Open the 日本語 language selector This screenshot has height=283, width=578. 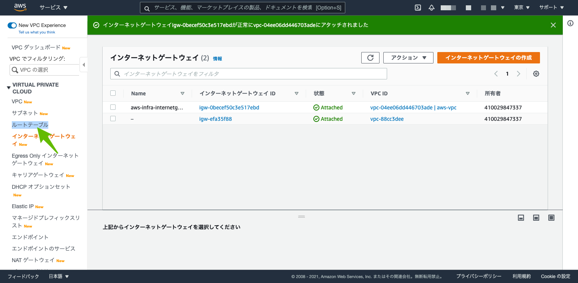pos(59,277)
